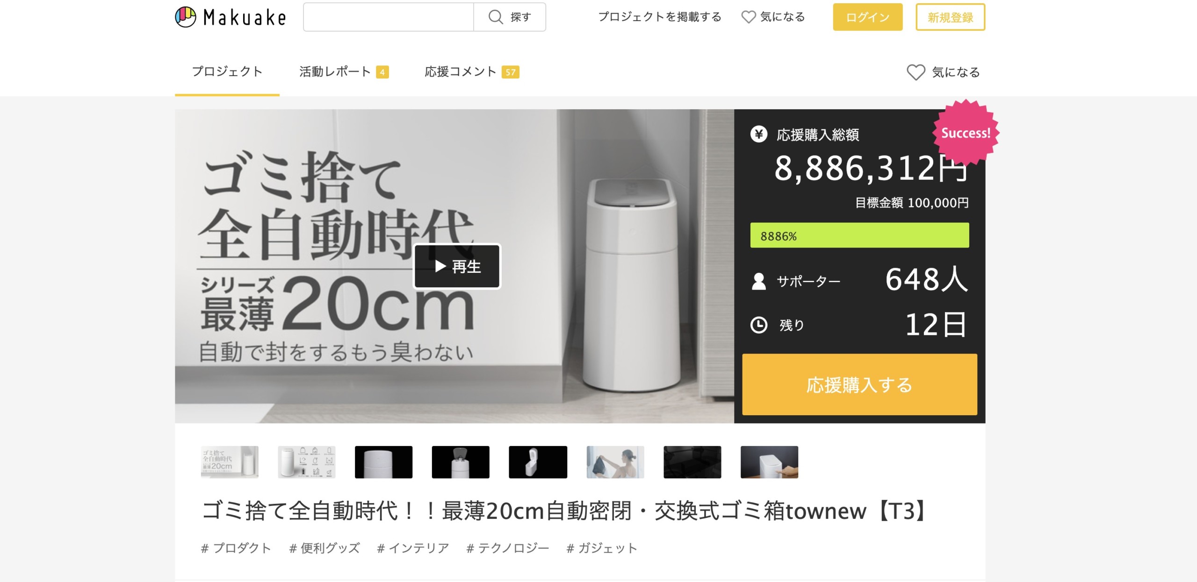Select the last thumbnail with hand

(x=769, y=462)
